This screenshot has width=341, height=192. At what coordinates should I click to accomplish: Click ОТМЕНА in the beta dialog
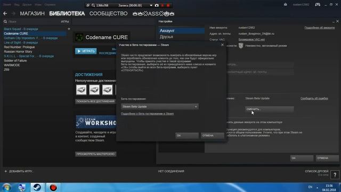tap(213, 135)
